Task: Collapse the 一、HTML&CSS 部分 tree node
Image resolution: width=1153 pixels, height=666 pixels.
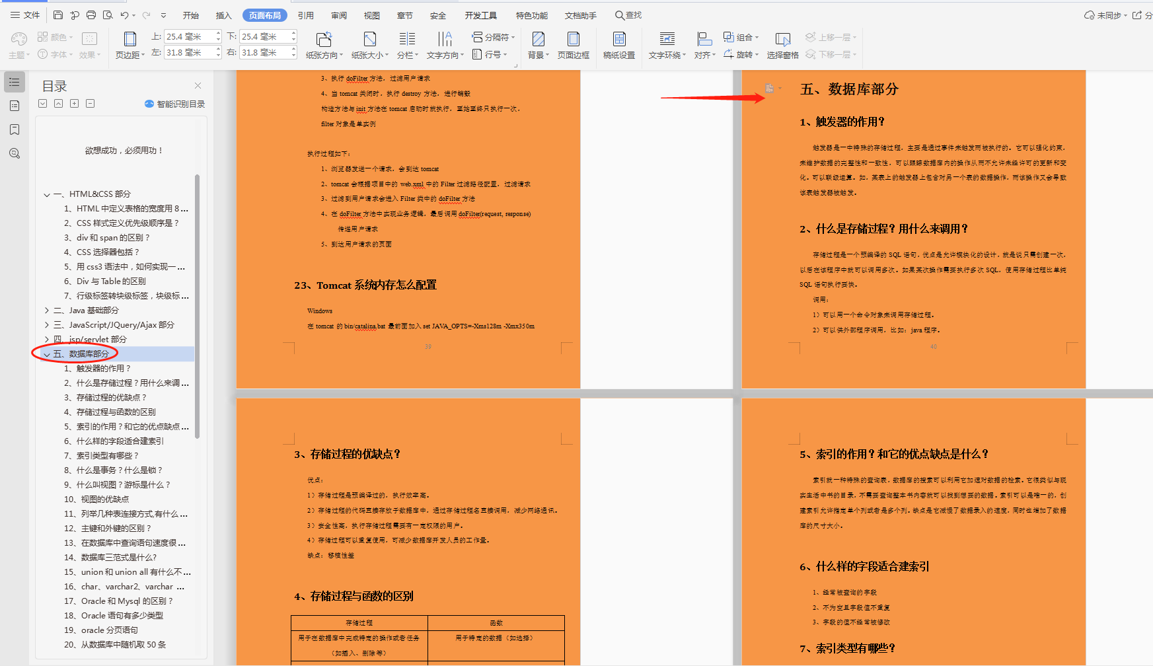Action: point(47,194)
